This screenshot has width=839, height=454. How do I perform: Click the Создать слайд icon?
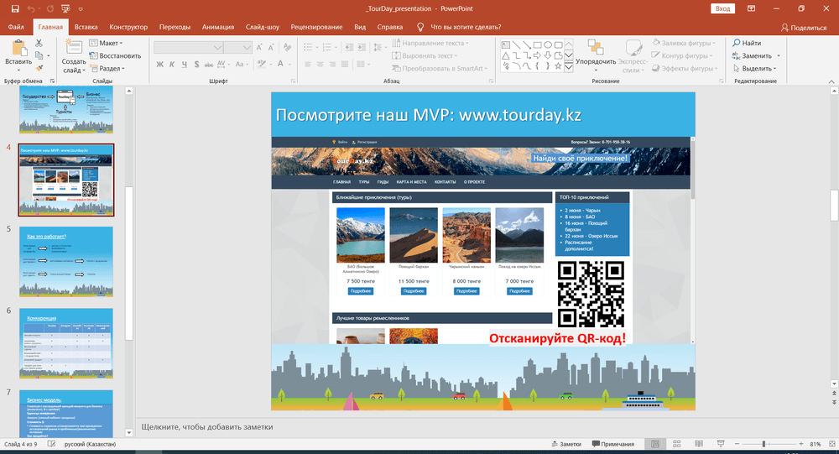pos(73,47)
